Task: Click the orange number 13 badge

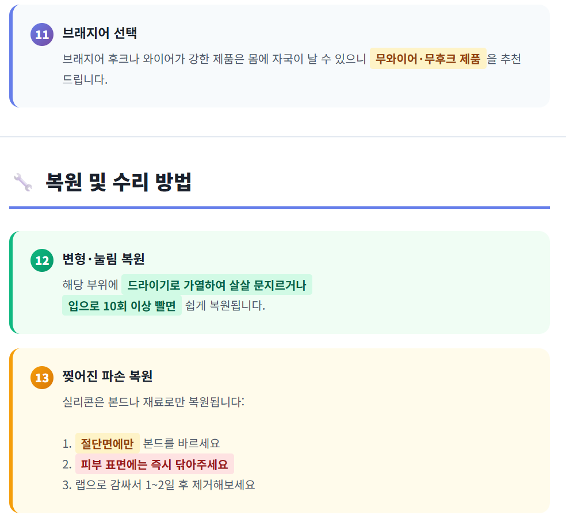Action: click(x=42, y=378)
